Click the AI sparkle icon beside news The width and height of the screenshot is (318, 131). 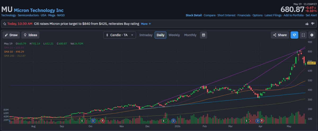click(5, 24)
